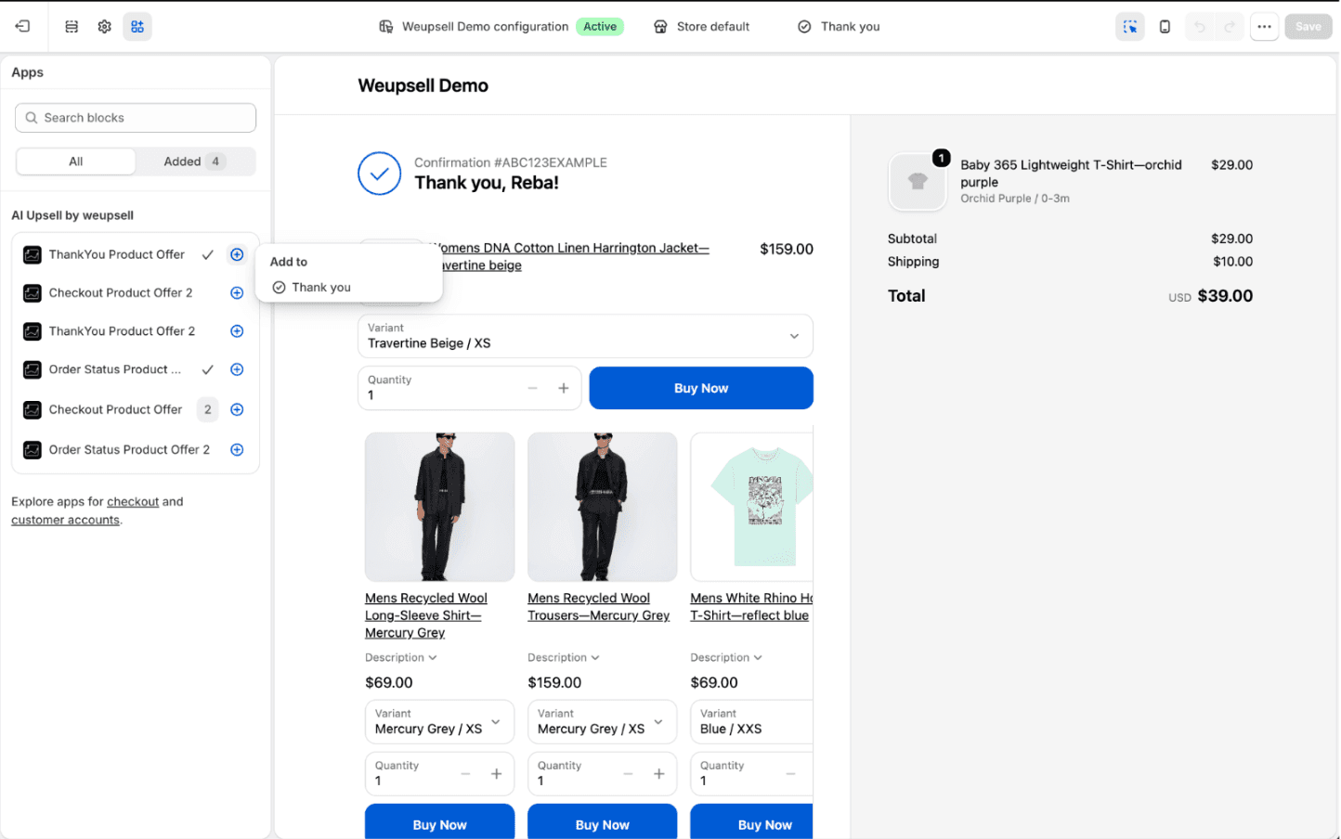
Task: Click the main jacket Buy Now button
Action: click(701, 388)
